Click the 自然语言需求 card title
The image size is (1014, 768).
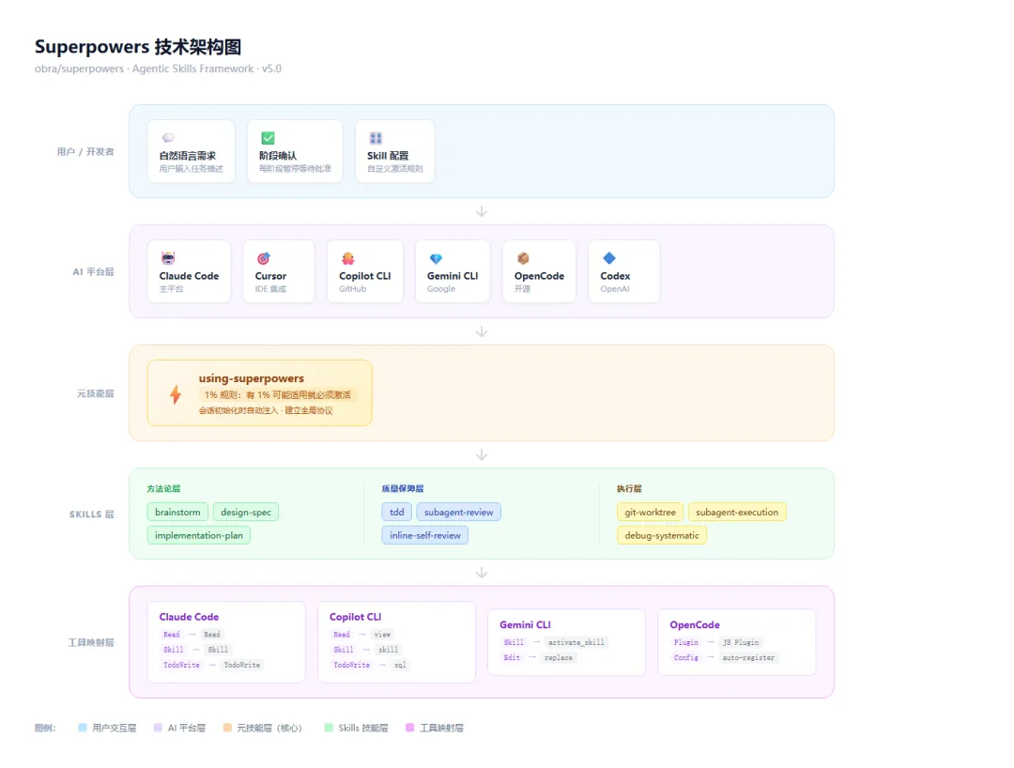(x=188, y=156)
